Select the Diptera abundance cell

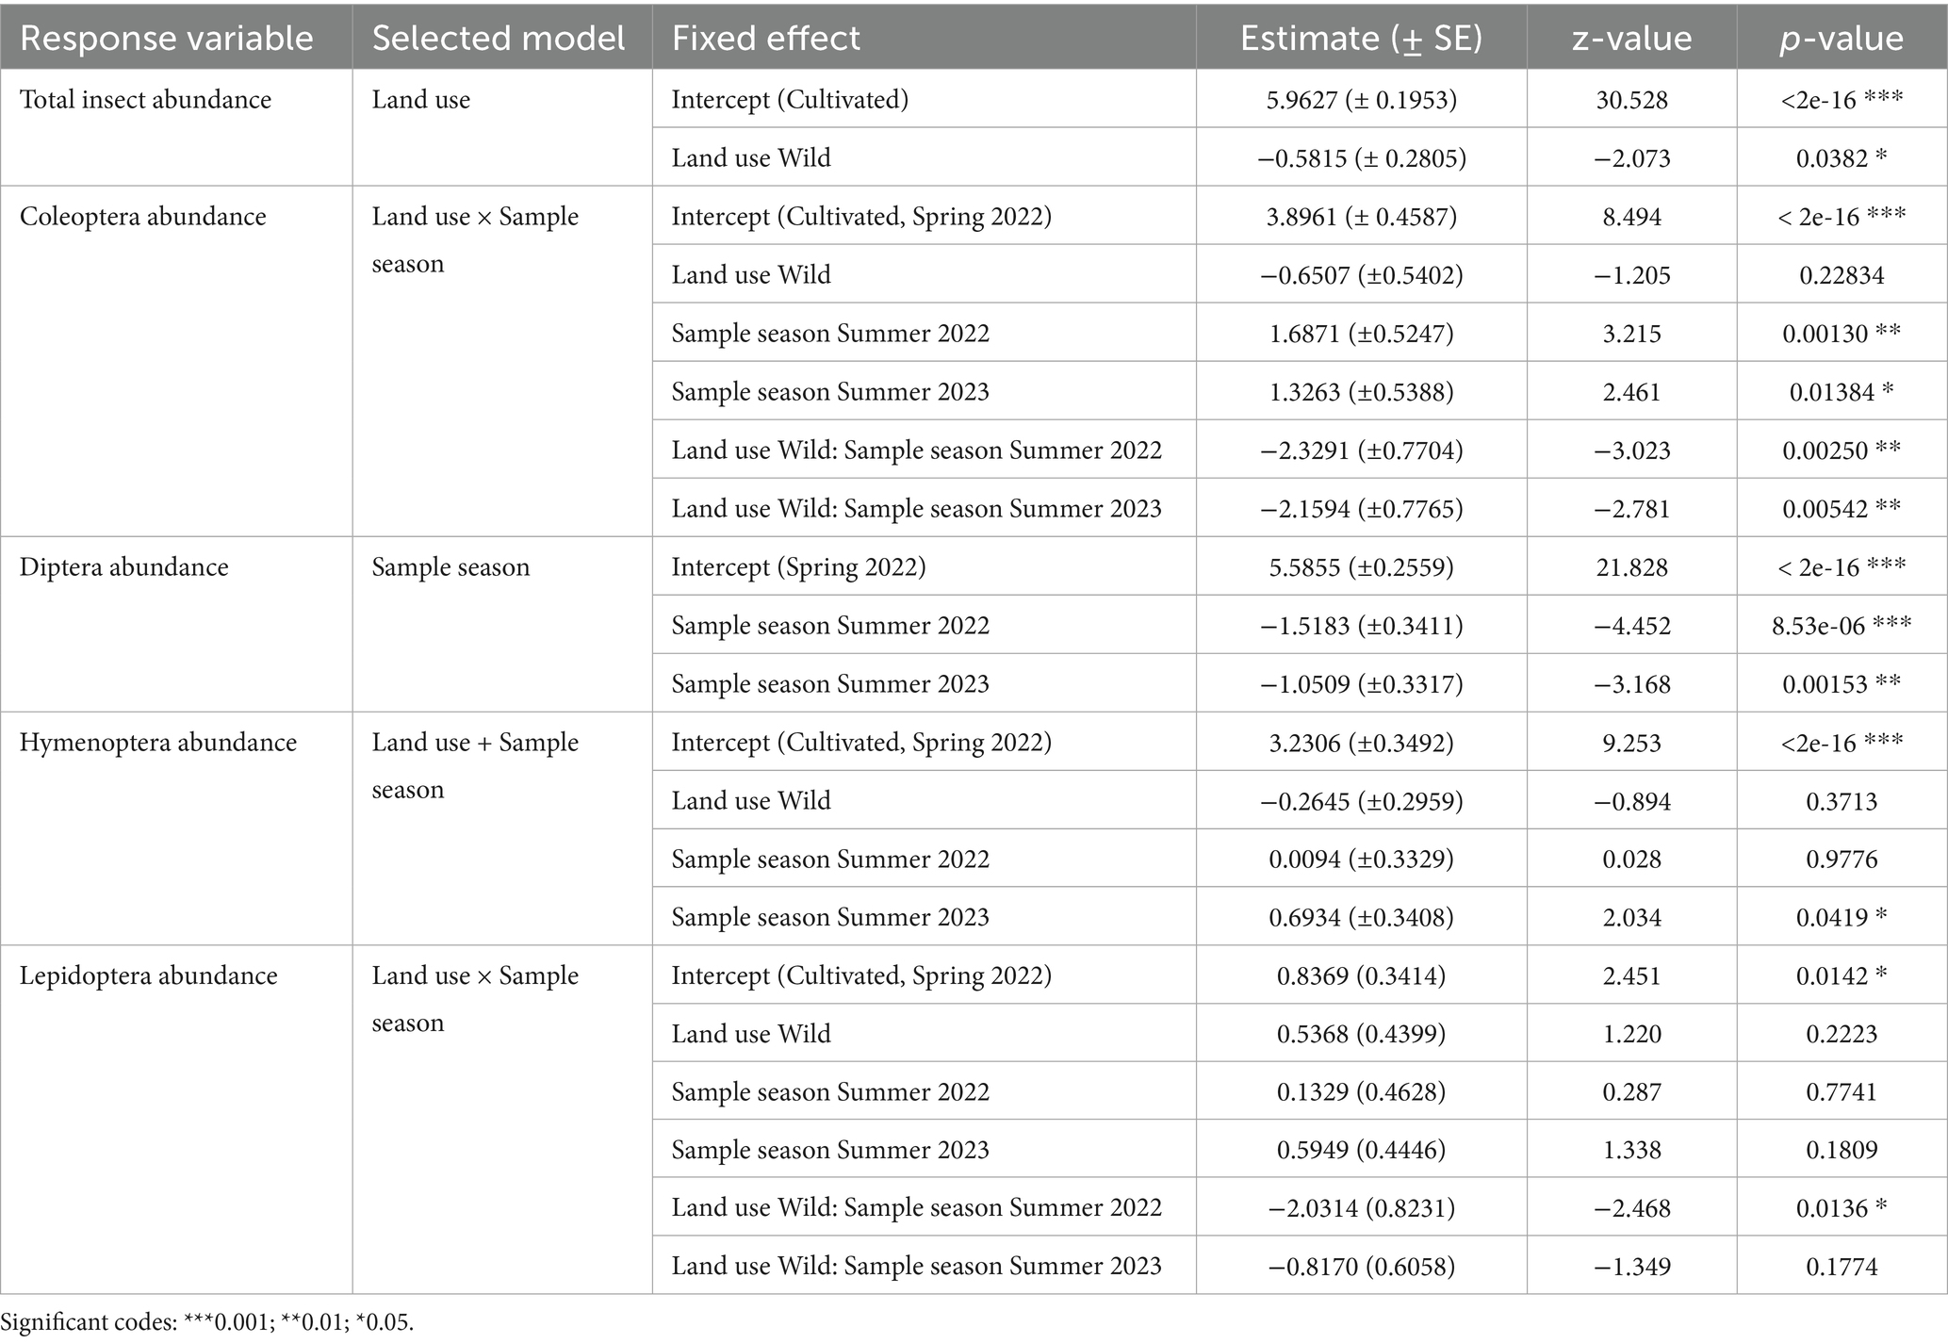[124, 567]
